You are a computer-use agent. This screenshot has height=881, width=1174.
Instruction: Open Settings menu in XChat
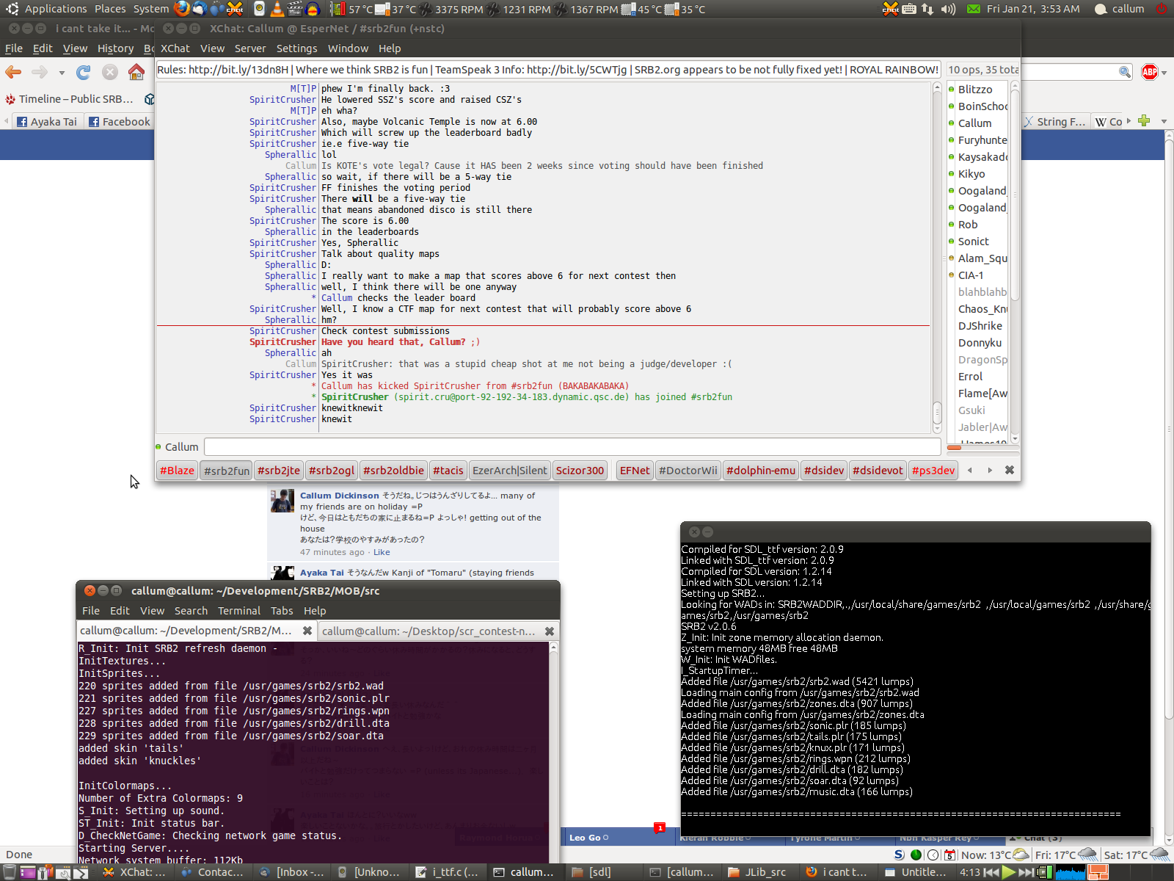296,48
